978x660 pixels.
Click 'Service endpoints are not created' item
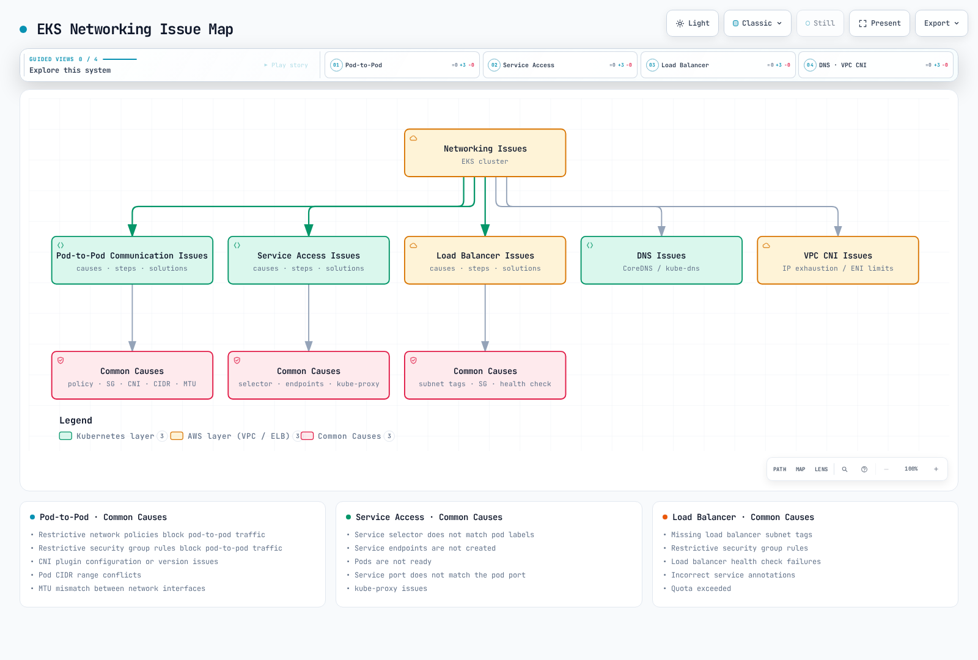pos(425,548)
